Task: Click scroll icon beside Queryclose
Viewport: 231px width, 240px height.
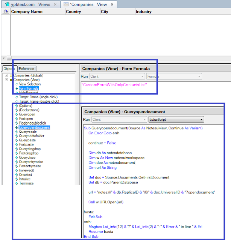Action: [17, 157]
